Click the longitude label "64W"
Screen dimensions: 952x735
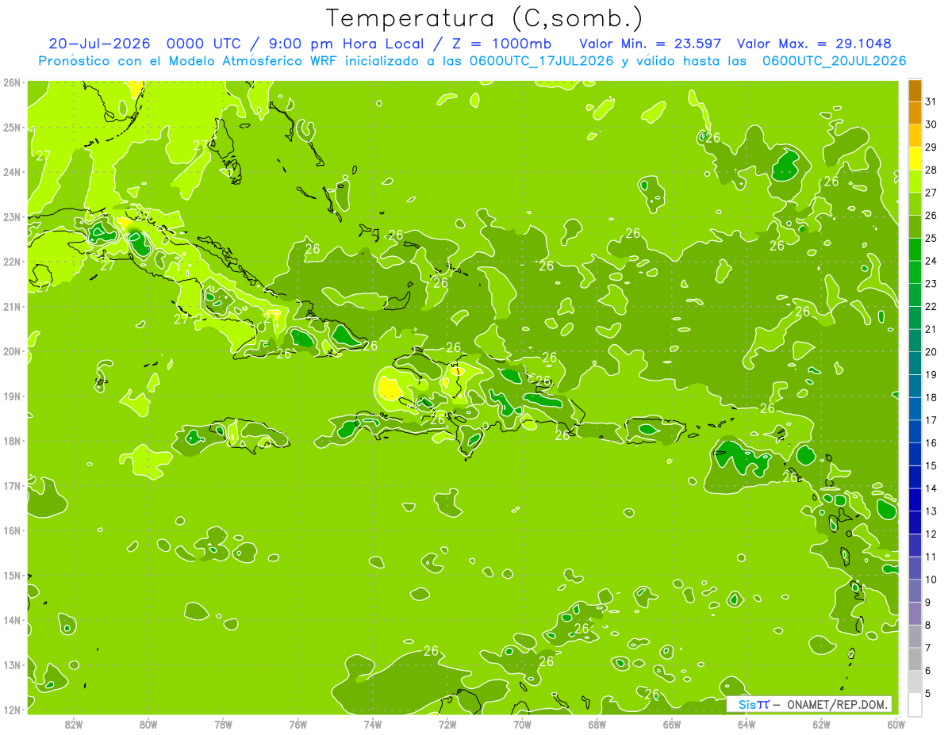[747, 725]
